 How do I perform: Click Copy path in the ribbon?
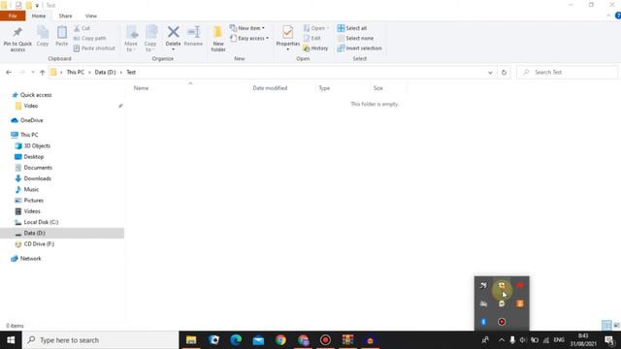click(x=89, y=39)
